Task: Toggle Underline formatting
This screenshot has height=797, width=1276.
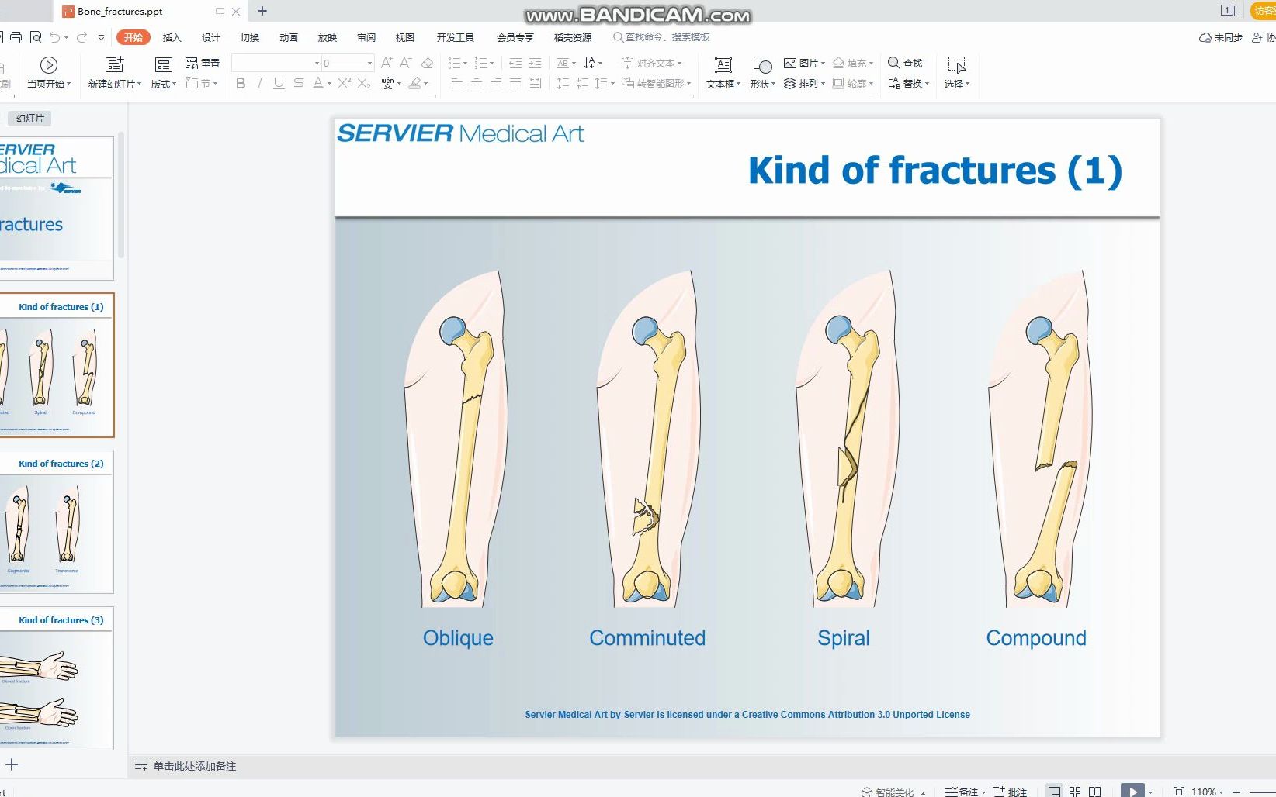Action: point(279,84)
